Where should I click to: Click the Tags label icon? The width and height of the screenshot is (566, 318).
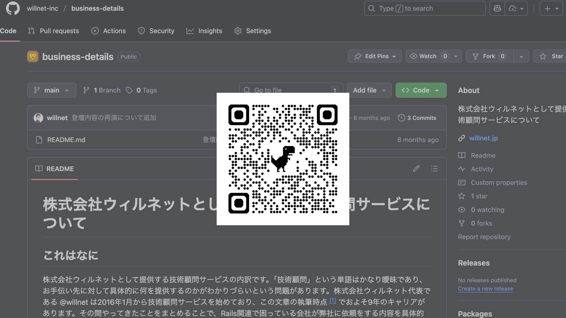click(129, 90)
